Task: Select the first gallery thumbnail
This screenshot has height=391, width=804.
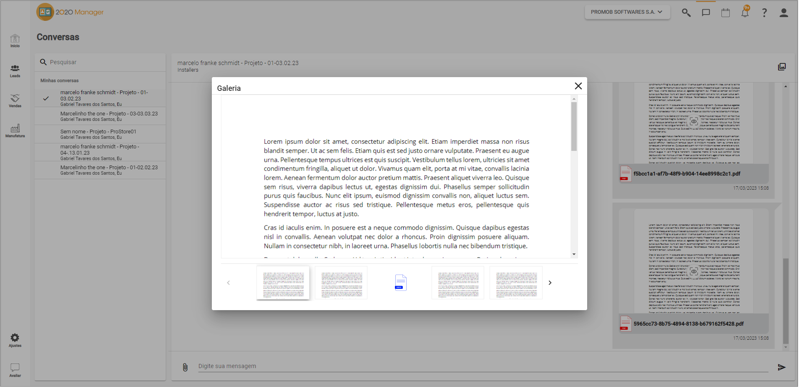Action: click(283, 283)
